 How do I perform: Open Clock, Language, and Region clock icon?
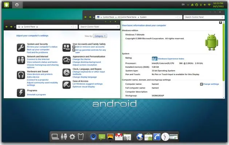point(67,72)
